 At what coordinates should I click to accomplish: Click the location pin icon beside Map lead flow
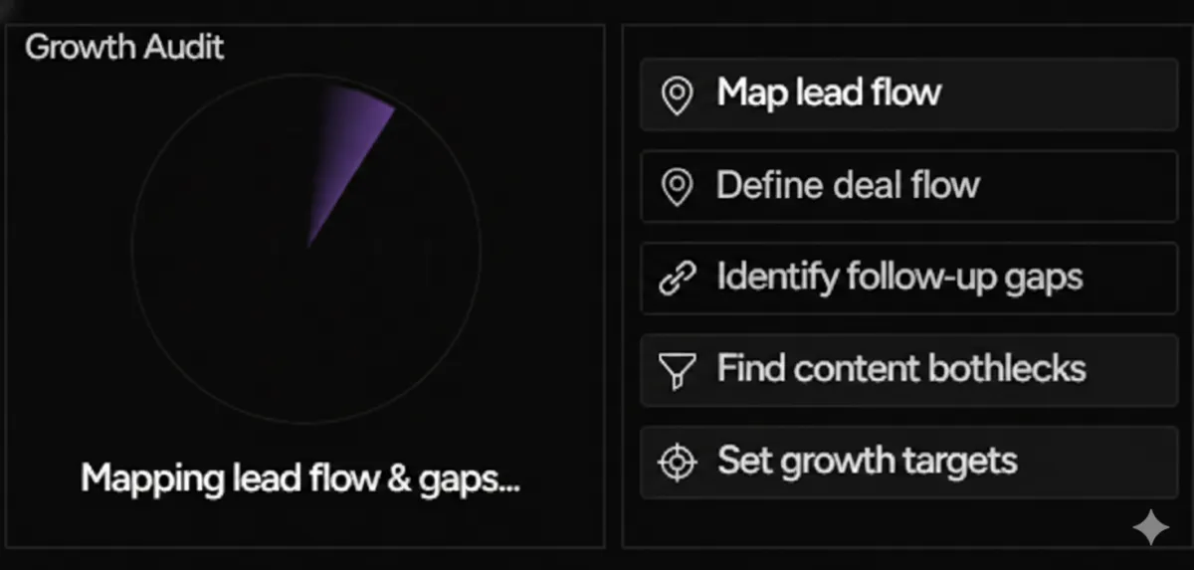coord(678,95)
